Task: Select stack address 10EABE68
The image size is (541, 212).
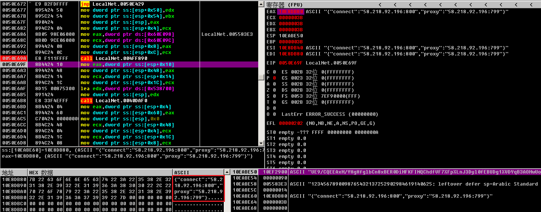Action: (245, 208)
